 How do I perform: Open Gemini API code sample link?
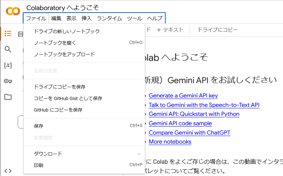click(x=180, y=123)
